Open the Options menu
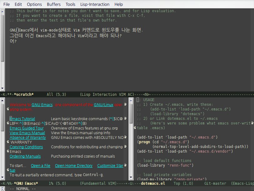This screenshot has height=191, width=254. 34,4
